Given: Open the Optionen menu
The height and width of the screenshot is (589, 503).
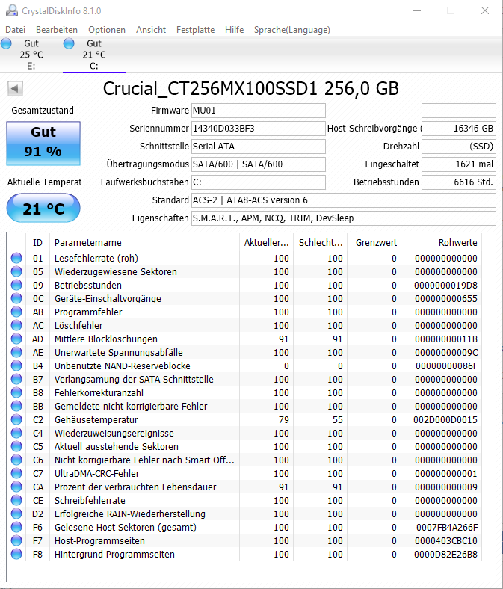Looking at the screenshot, I should pyautogui.click(x=107, y=30).
